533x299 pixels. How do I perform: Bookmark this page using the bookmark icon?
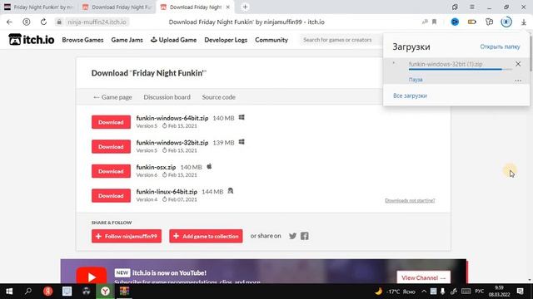[434, 22]
